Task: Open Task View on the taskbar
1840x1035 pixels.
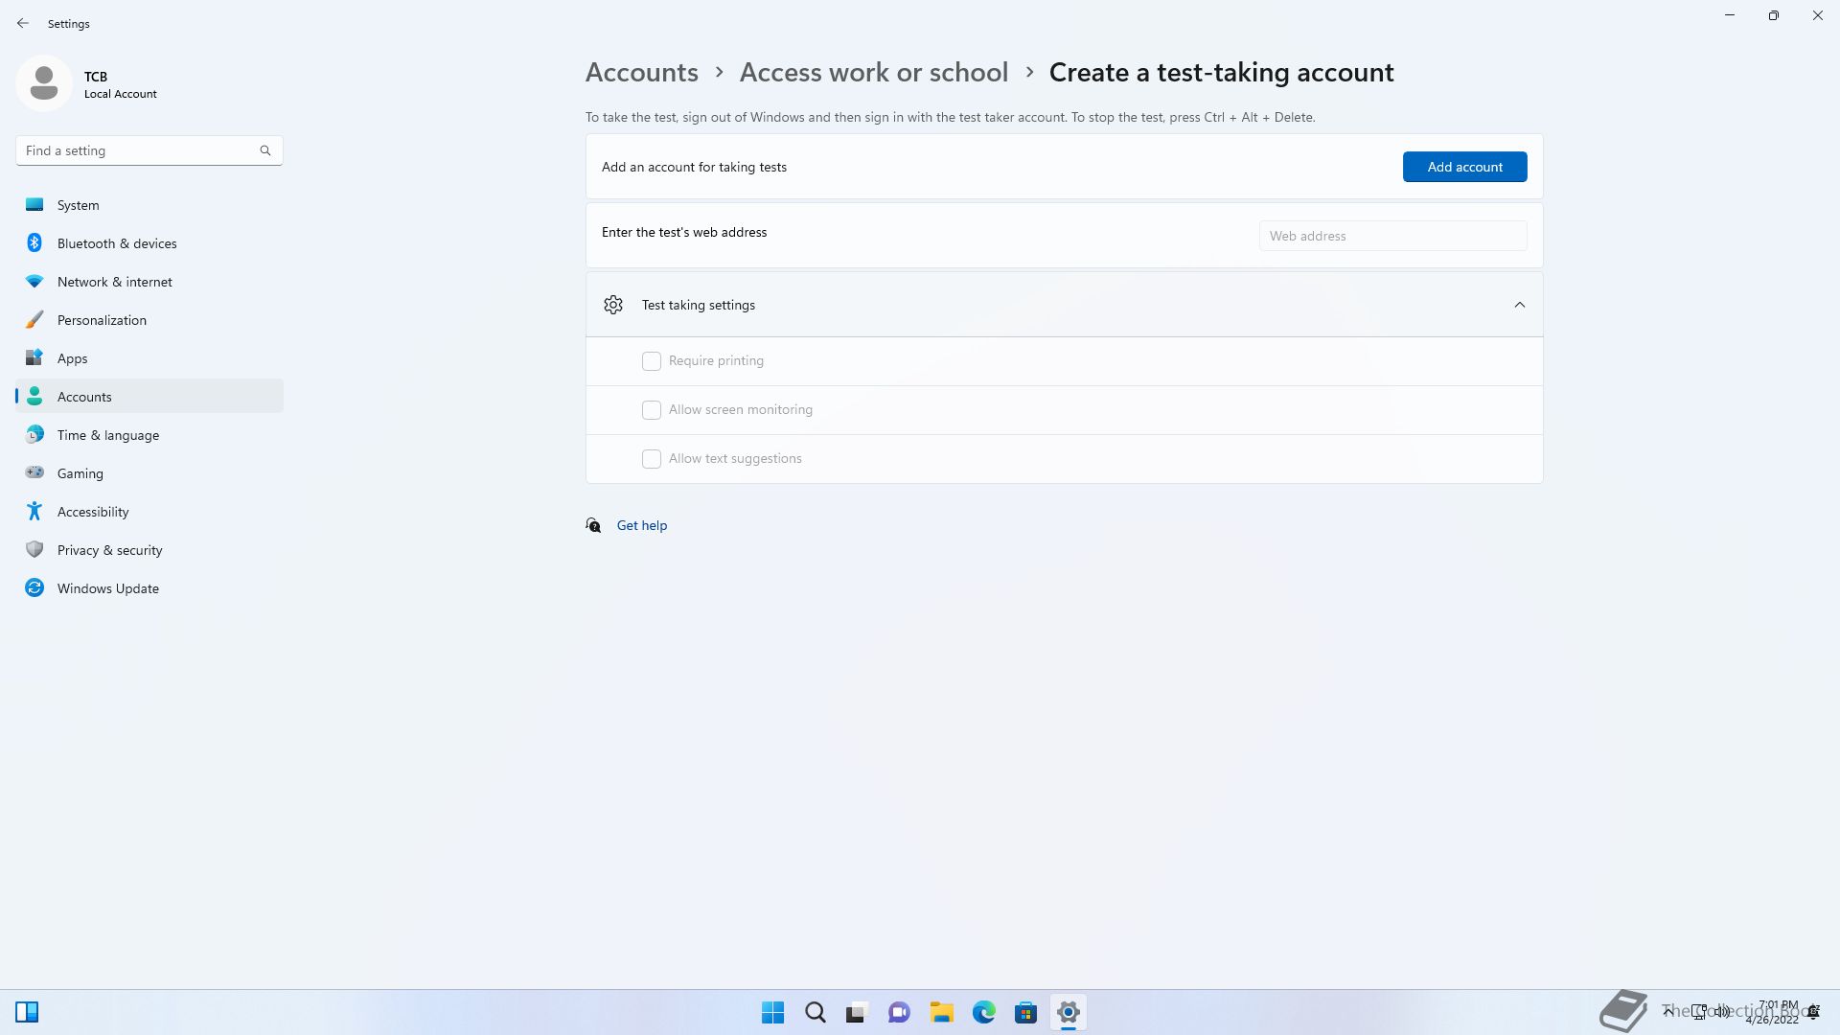Action: pyautogui.click(x=857, y=1012)
